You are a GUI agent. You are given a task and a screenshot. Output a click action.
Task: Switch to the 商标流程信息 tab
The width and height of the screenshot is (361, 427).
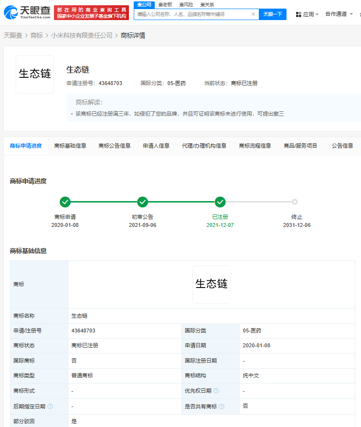255,146
